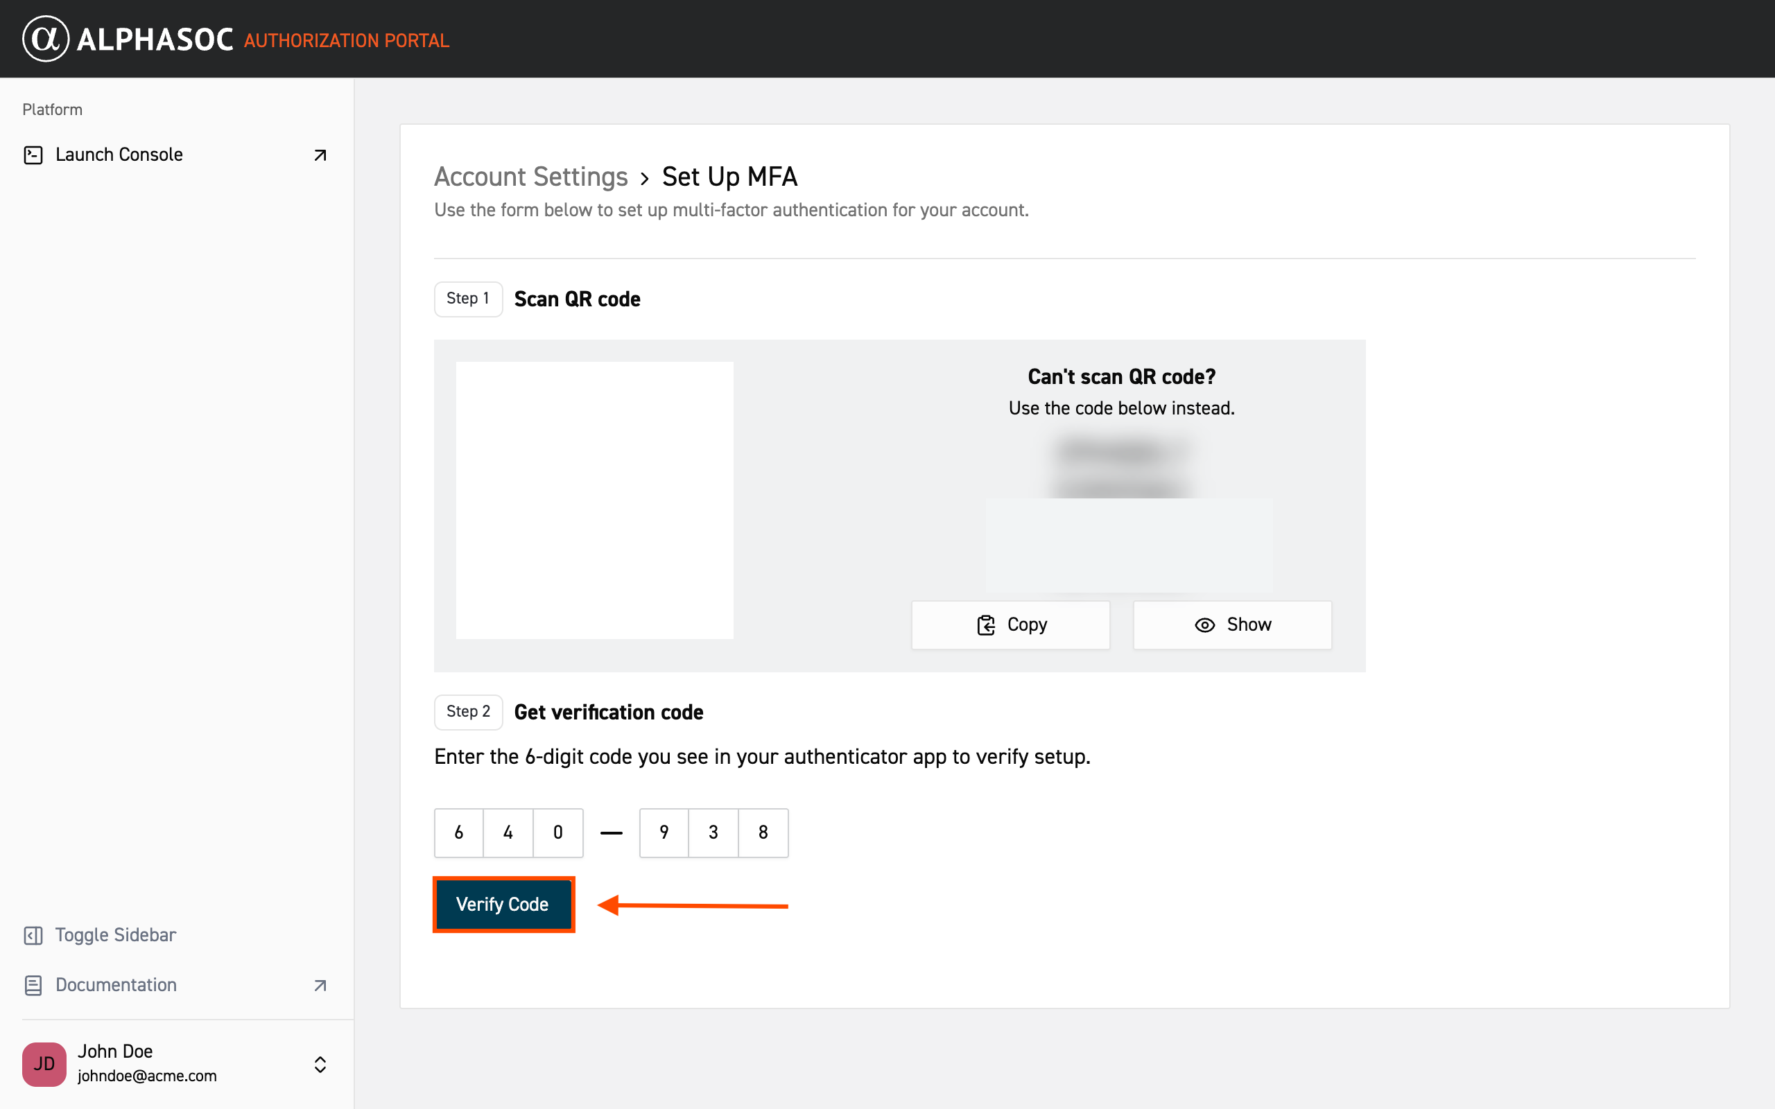This screenshot has height=1109, width=1775.
Task: Click the Scan QR code heading
Action: click(x=578, y=299)
